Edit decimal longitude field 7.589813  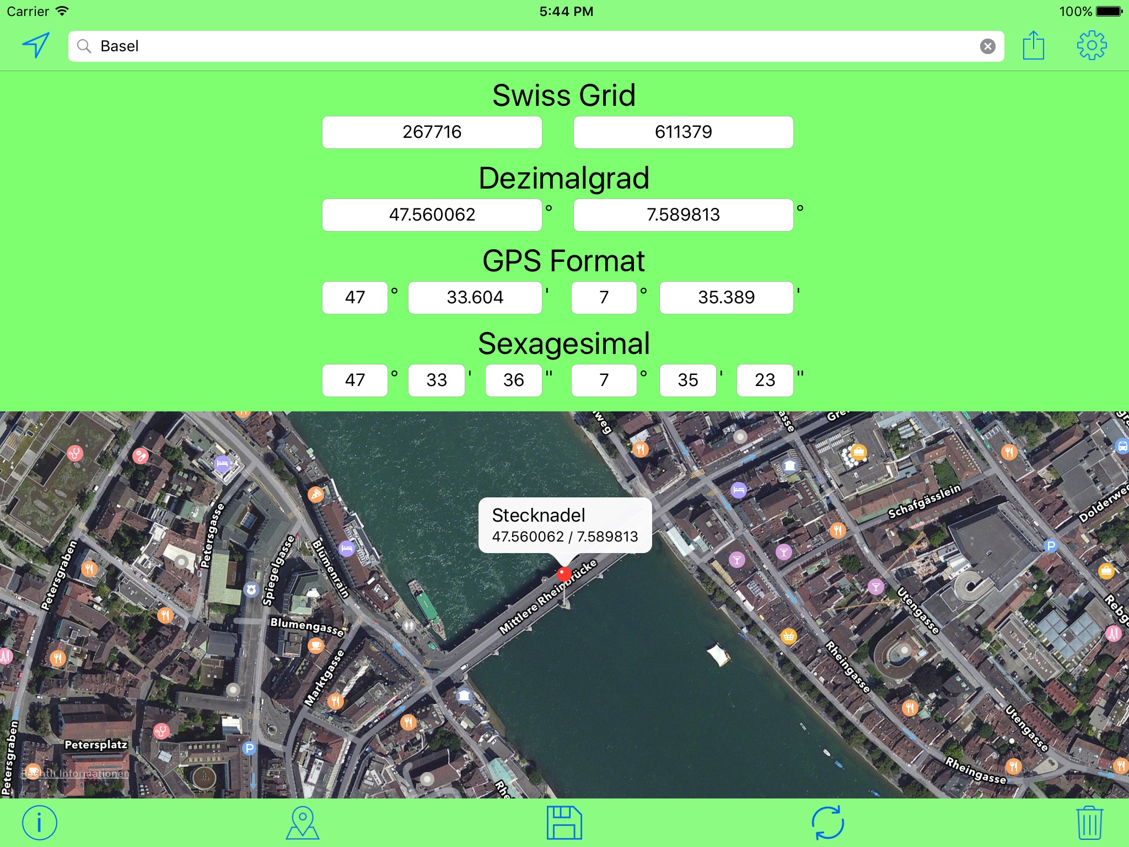click(x=683, y=215)
